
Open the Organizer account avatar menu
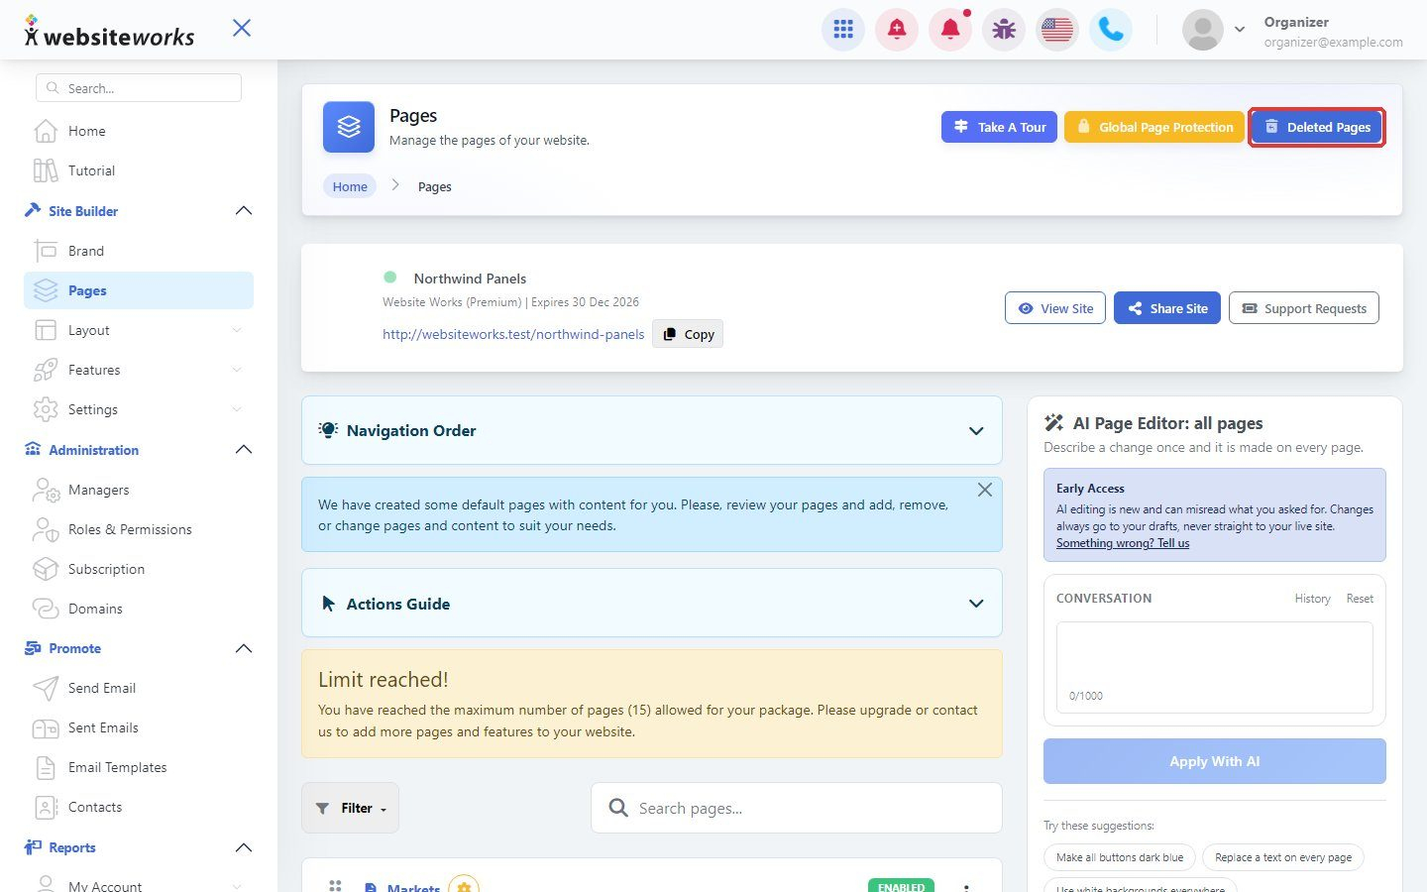point(1203,30)
